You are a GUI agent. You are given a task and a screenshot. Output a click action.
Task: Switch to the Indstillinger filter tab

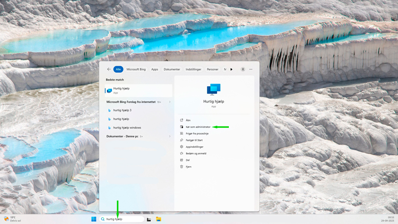point(194,69)
